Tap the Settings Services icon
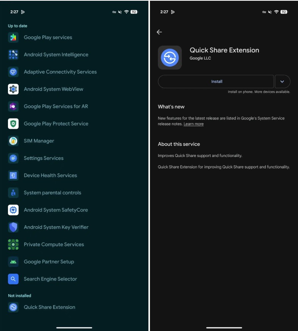 [13, 158]
